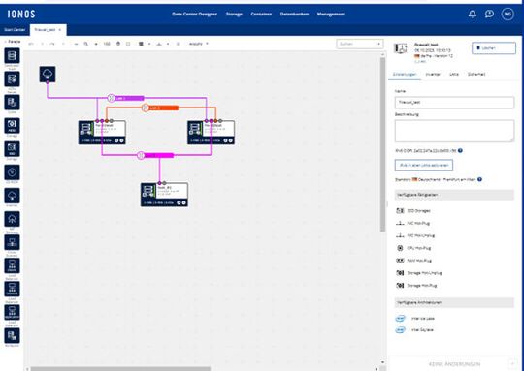
Task: Open the Suchen search dropdown arrow
Action: (378, 44)
